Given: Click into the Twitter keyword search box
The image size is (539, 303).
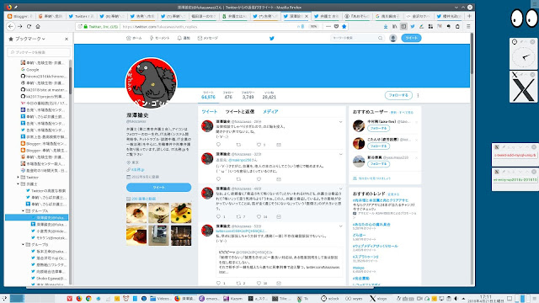Looking at the screenshot, I should pyautogui.click(x=354, y=38).
